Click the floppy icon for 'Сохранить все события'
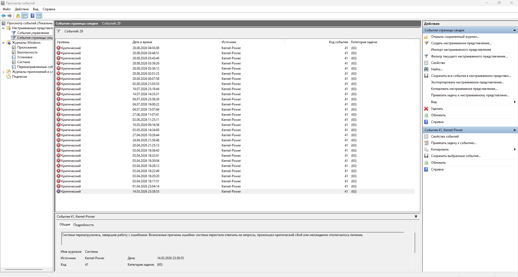The image size is (518, 277). 426,76
